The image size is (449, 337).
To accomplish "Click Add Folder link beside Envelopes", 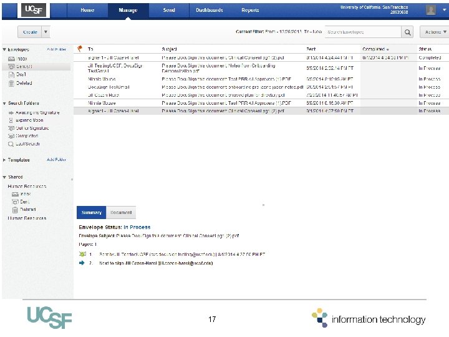I will pyautogui.click(x=56, y=49).
